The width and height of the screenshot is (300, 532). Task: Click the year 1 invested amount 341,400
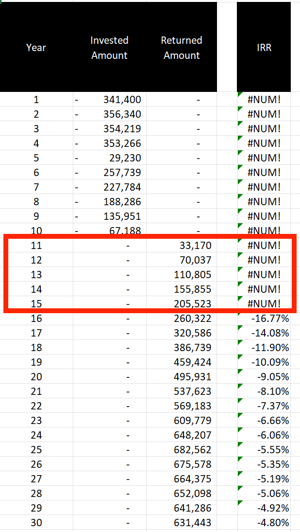109,100
